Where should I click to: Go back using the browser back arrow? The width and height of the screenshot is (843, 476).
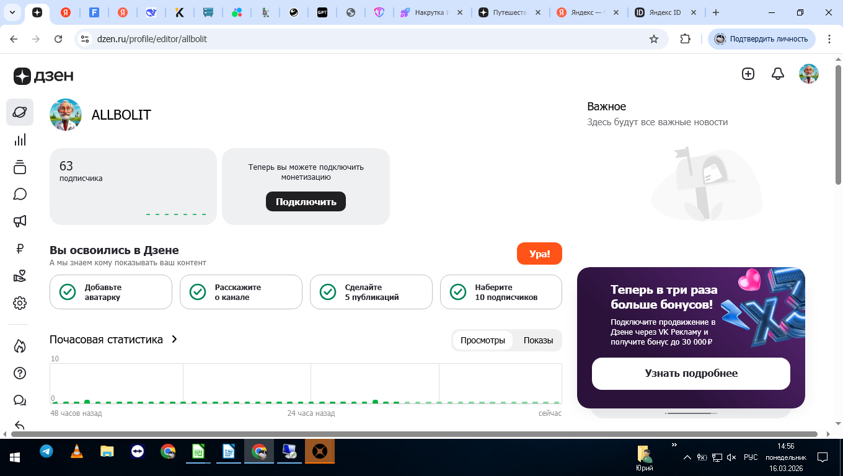point(14,39)
